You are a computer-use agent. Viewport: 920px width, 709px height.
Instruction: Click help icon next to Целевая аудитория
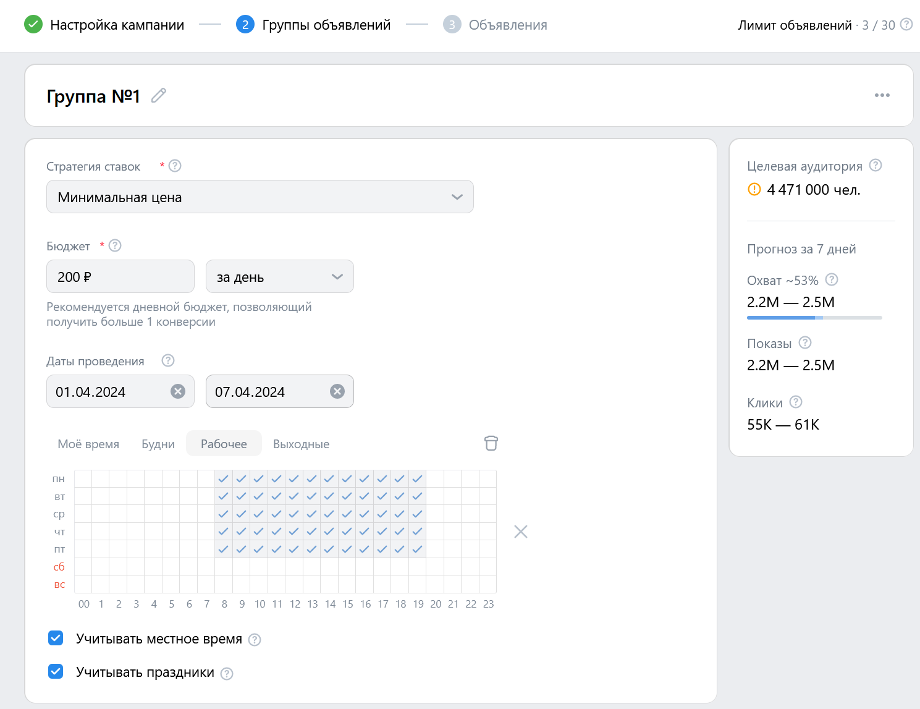[x=876, y=165]
